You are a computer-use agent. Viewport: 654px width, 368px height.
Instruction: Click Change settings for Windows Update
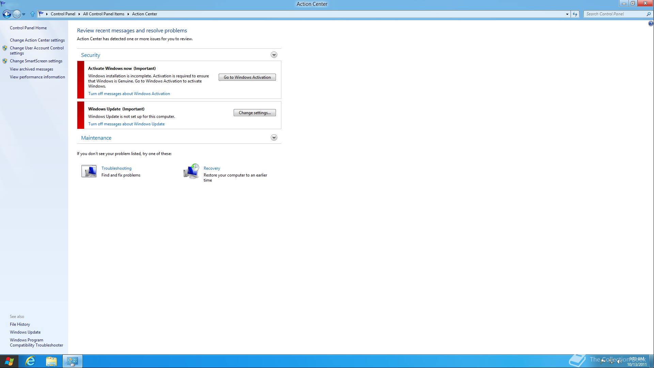(255, 113)
